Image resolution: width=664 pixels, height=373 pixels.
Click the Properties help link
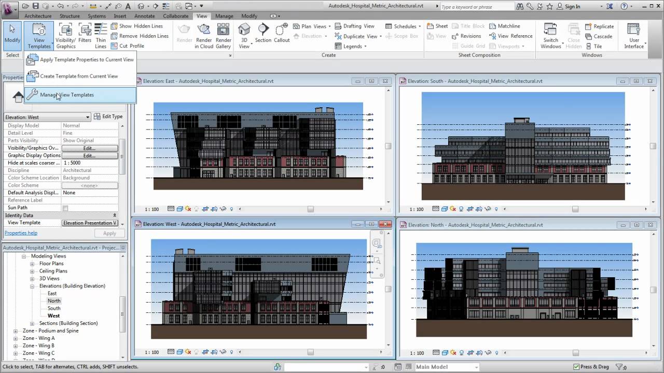(21, 233)
